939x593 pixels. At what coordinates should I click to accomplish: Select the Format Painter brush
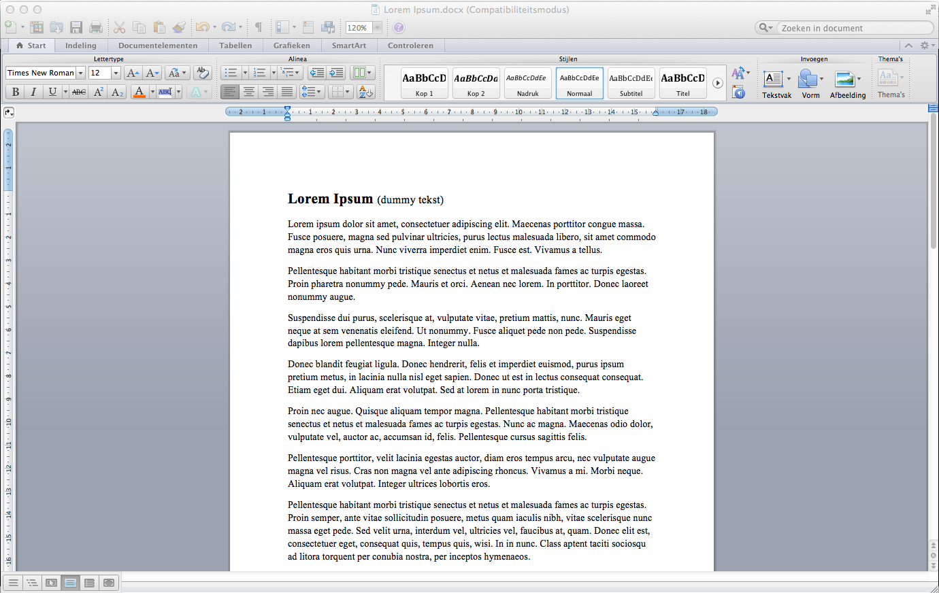click(x=179, y=27)
